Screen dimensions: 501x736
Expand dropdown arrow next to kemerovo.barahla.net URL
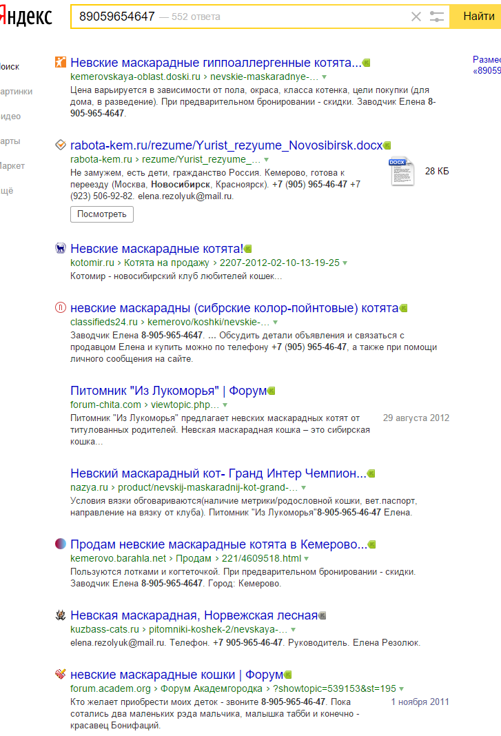click(306, 559)
